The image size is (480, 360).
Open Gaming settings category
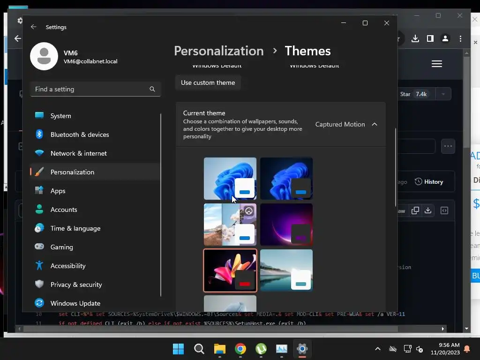tap(96, 247)
